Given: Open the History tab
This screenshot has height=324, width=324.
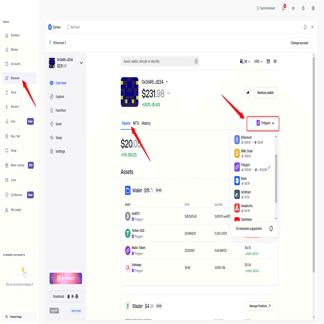Looking at the screenshot, I should tap(146, 123).
